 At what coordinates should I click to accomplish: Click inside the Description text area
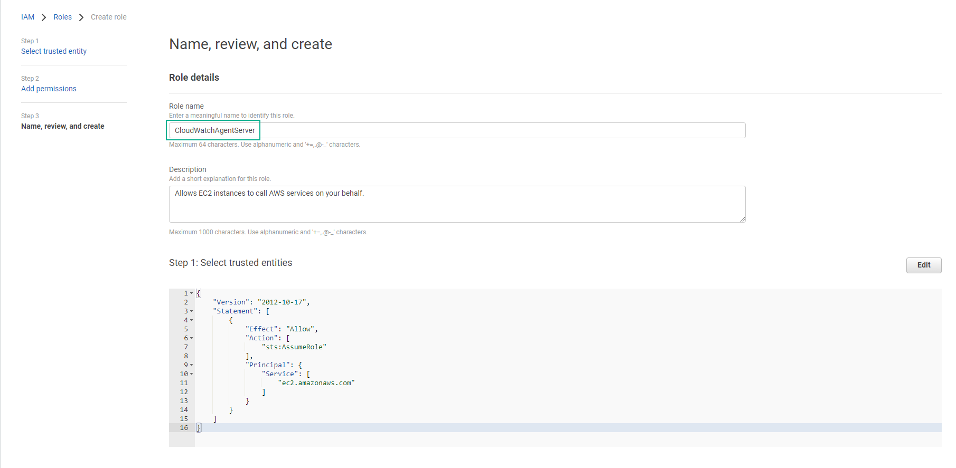coord(457,204)
